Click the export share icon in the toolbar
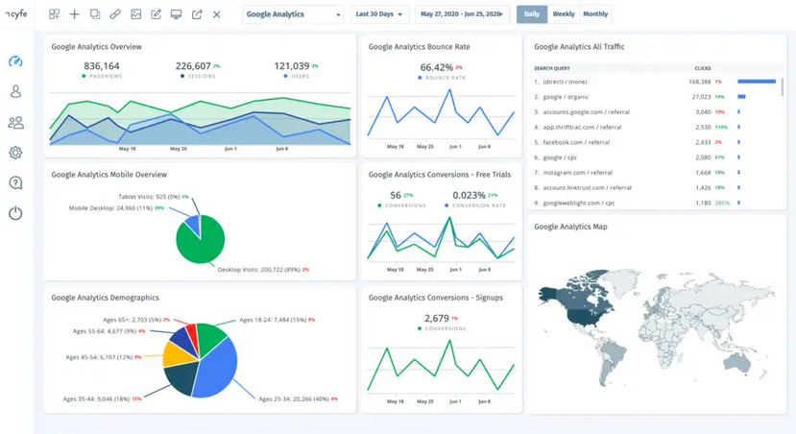796x434 pixels. click(197, 14)
